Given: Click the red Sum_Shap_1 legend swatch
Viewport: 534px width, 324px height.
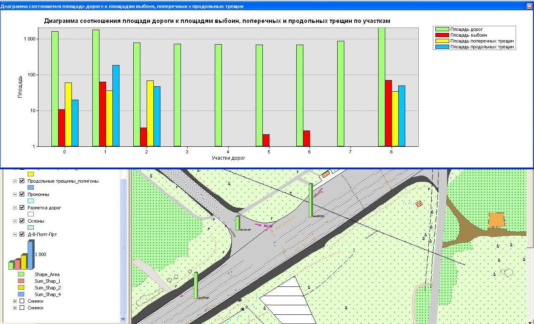Looking at the screenshot, I should (x=21, y=281).
